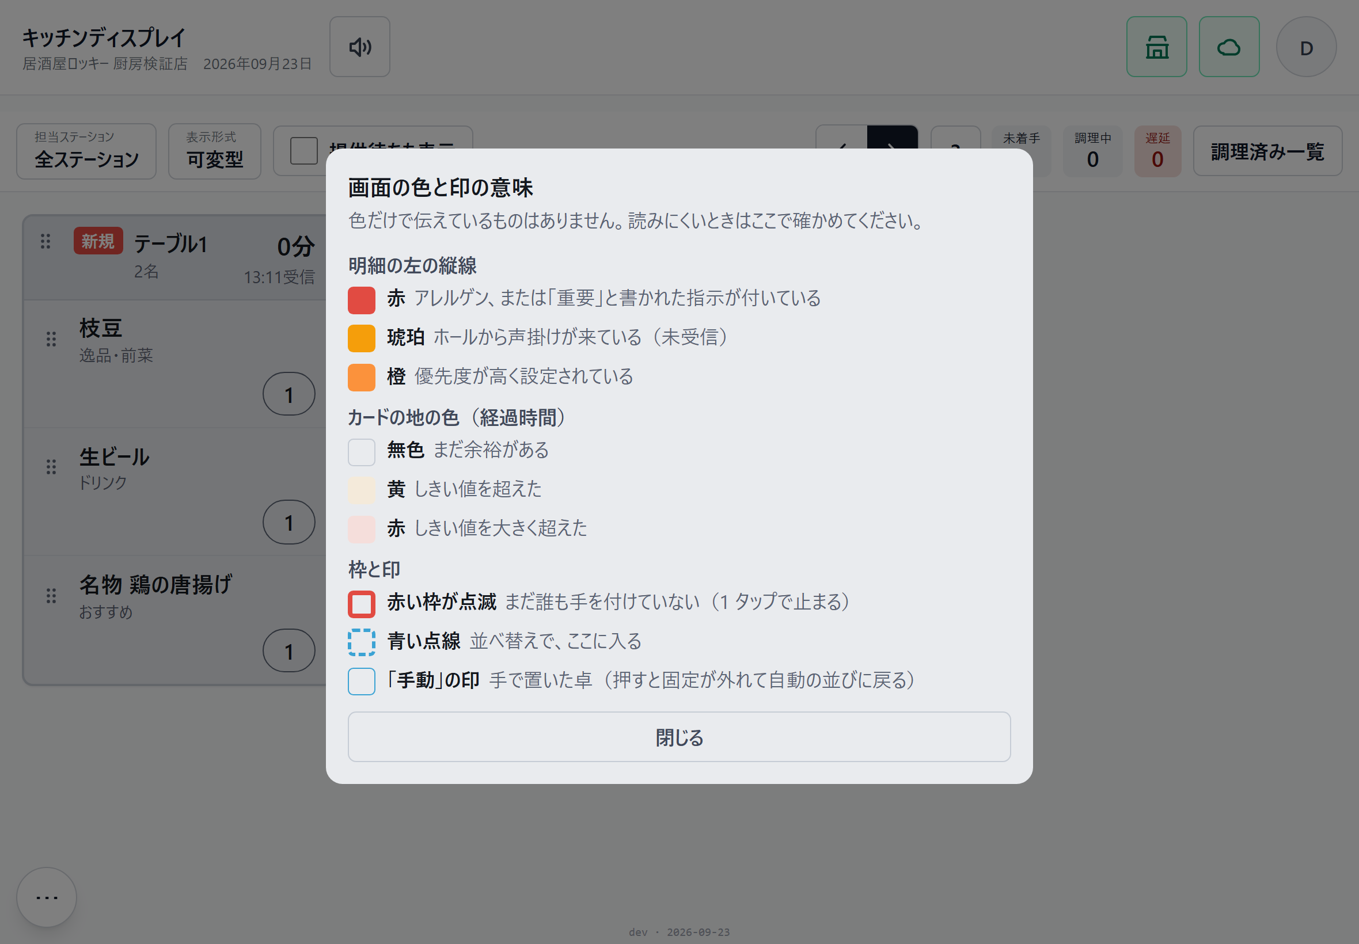Click the テーブル1 card title
The image size is (1359, 944).
pyautogui.click(x=171, y=243)
